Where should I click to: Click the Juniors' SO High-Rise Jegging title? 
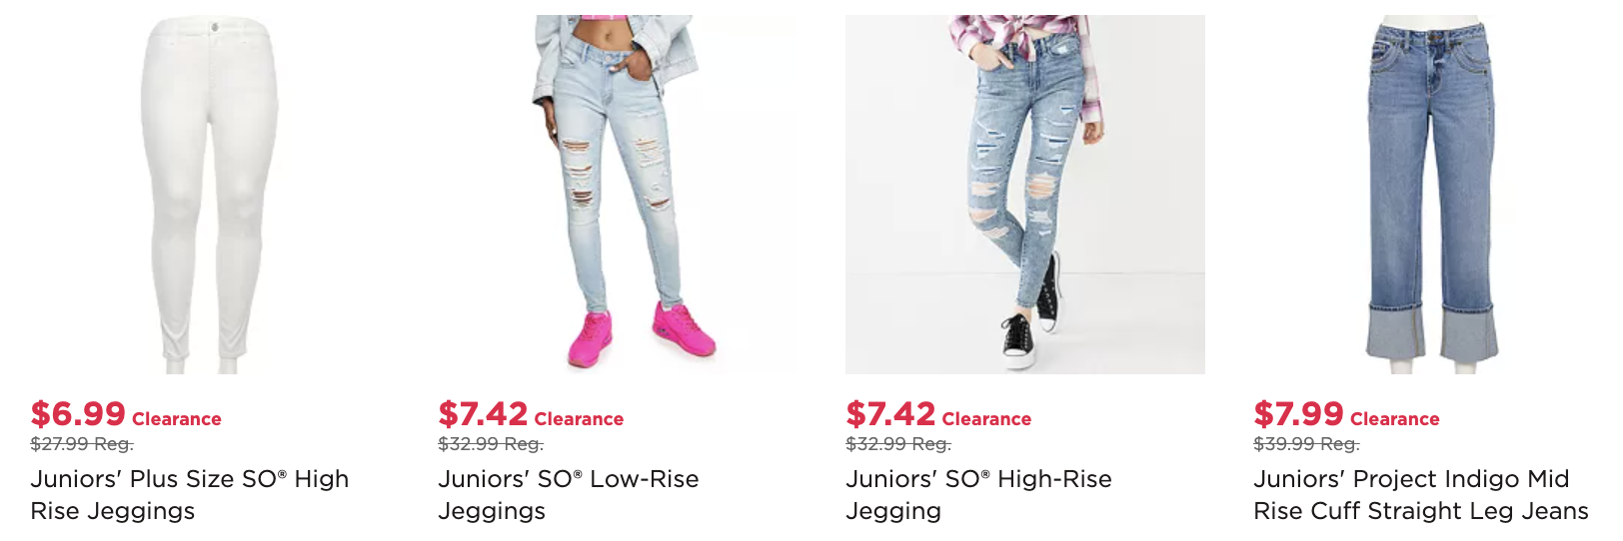pos(978,495)
